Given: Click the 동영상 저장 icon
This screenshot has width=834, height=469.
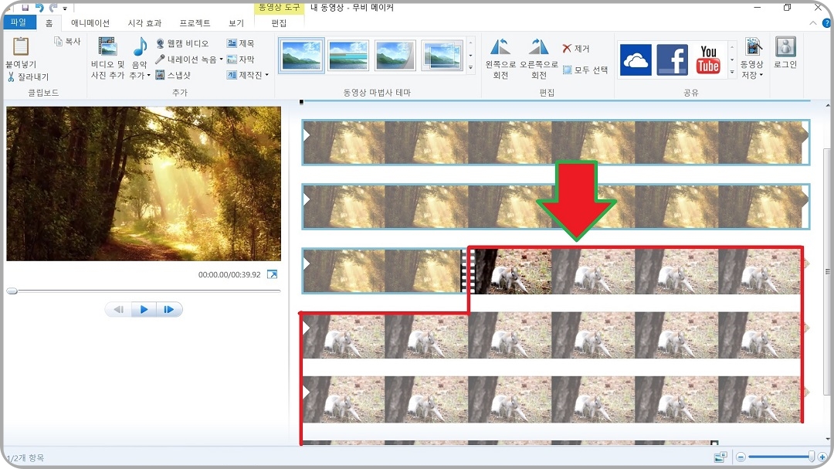Looking at the screenshot, I should tap(753, 47).
